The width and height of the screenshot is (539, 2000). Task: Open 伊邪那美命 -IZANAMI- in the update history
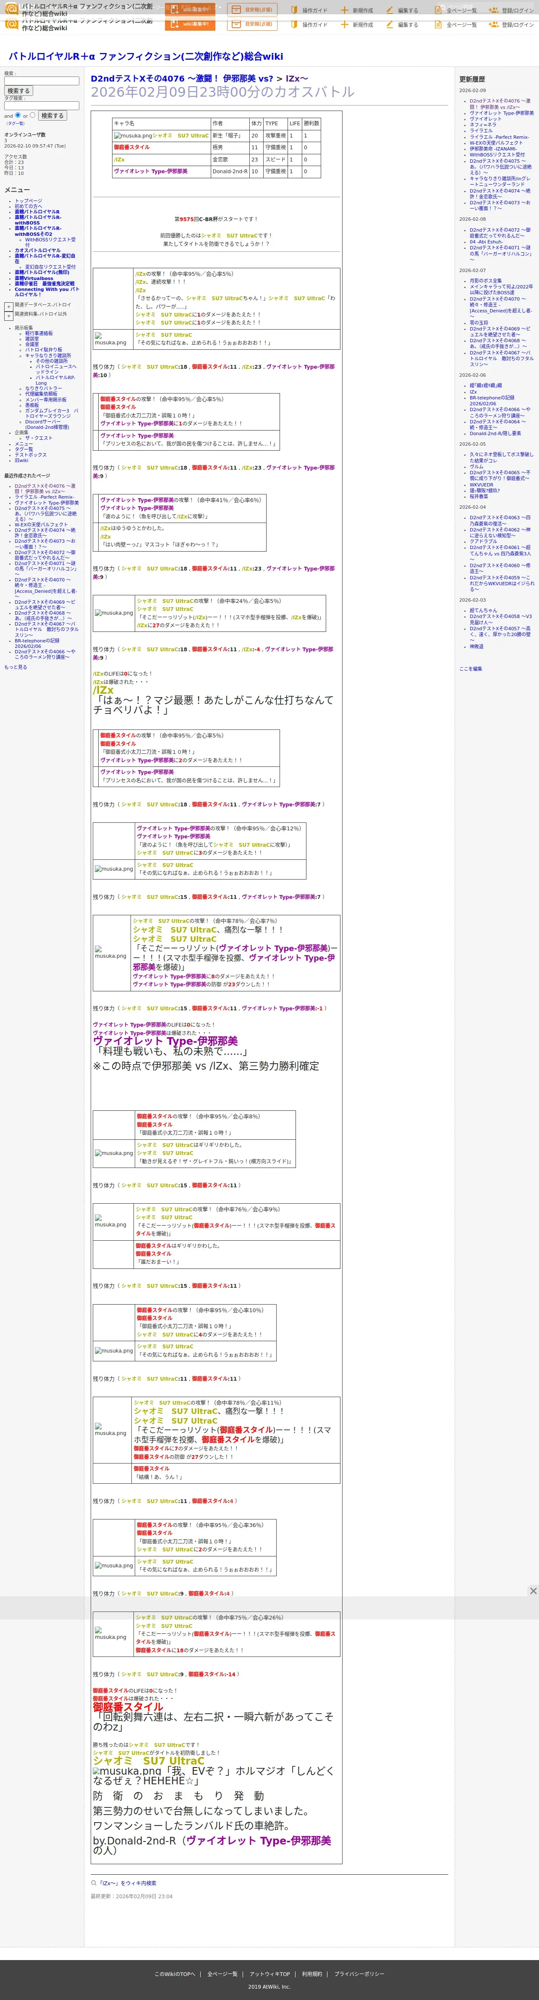click(492, 148)
